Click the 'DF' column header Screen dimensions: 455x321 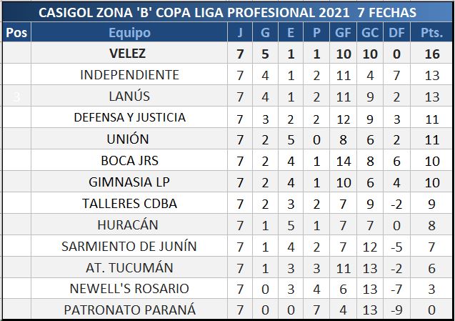[396, 33]
